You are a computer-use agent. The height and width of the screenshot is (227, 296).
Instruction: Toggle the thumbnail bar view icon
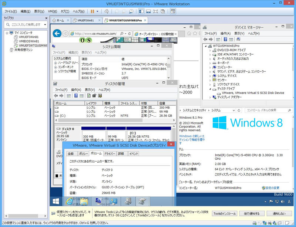pyautogui.click(x=148, y=11)
